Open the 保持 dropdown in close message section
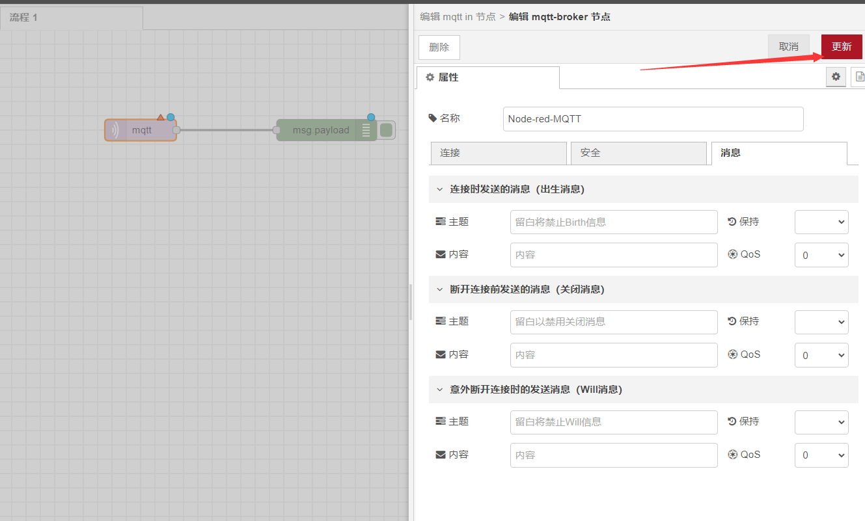865x521 pixels. [821, 322]
